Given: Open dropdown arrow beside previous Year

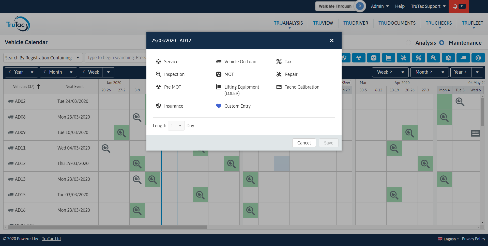Looking at the screenshot, I should tap(32, 72).
